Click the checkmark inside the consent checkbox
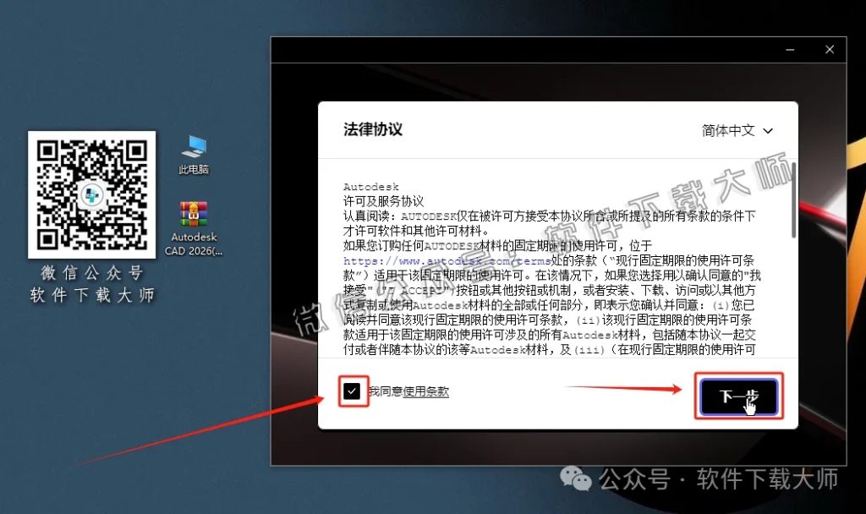Image resolution: width=866 pixels, height=514 pixels. pos(354,391)
